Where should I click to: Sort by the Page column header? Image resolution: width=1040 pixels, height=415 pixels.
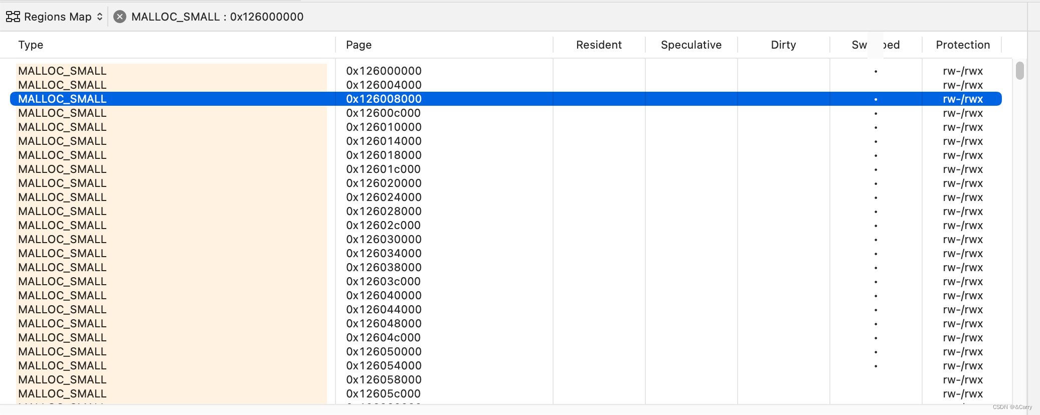(x=359, y=45)
